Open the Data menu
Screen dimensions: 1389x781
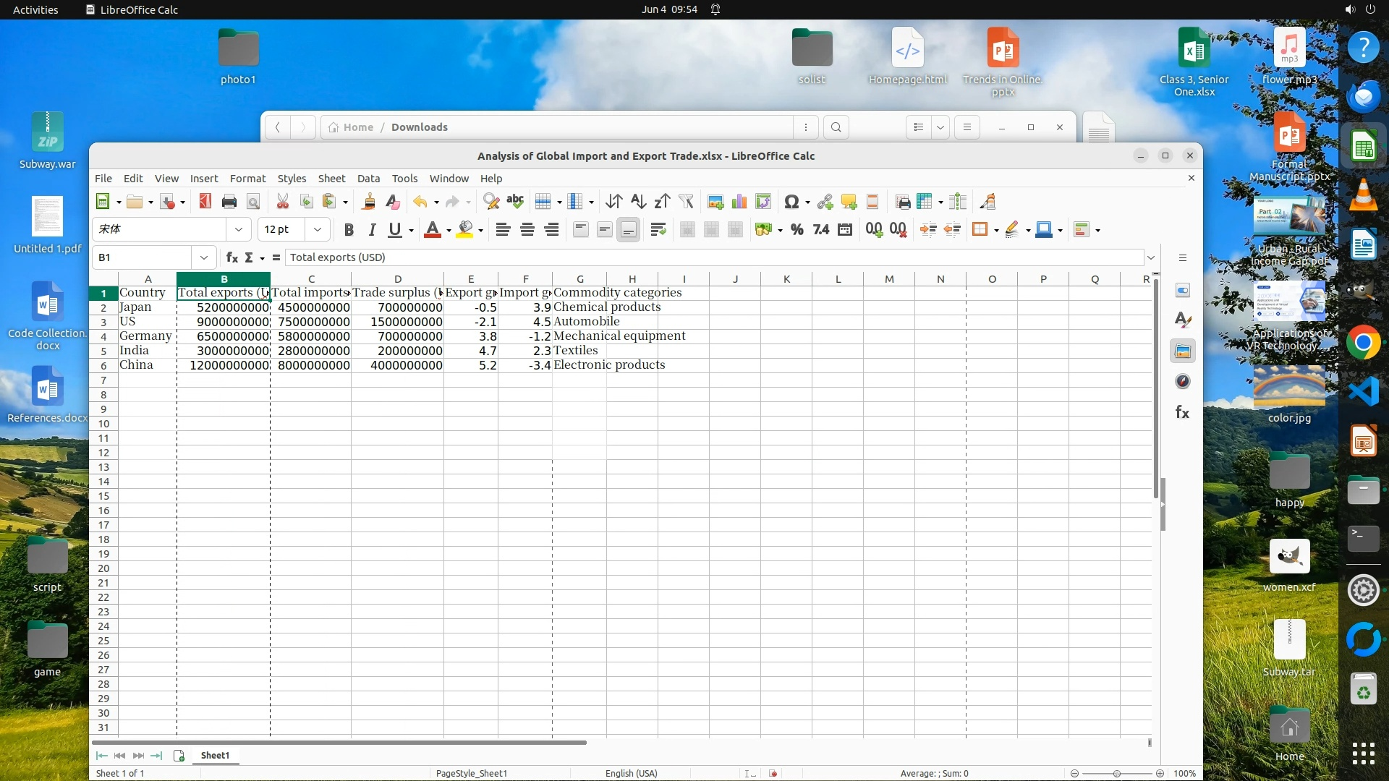click(x=368, y=179)
